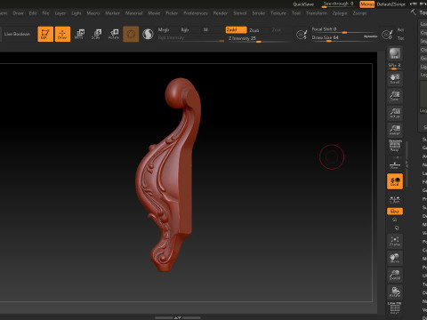Click the Tool palette hammer icon
Screen dimensions: 427x320
tap(413, 12)
